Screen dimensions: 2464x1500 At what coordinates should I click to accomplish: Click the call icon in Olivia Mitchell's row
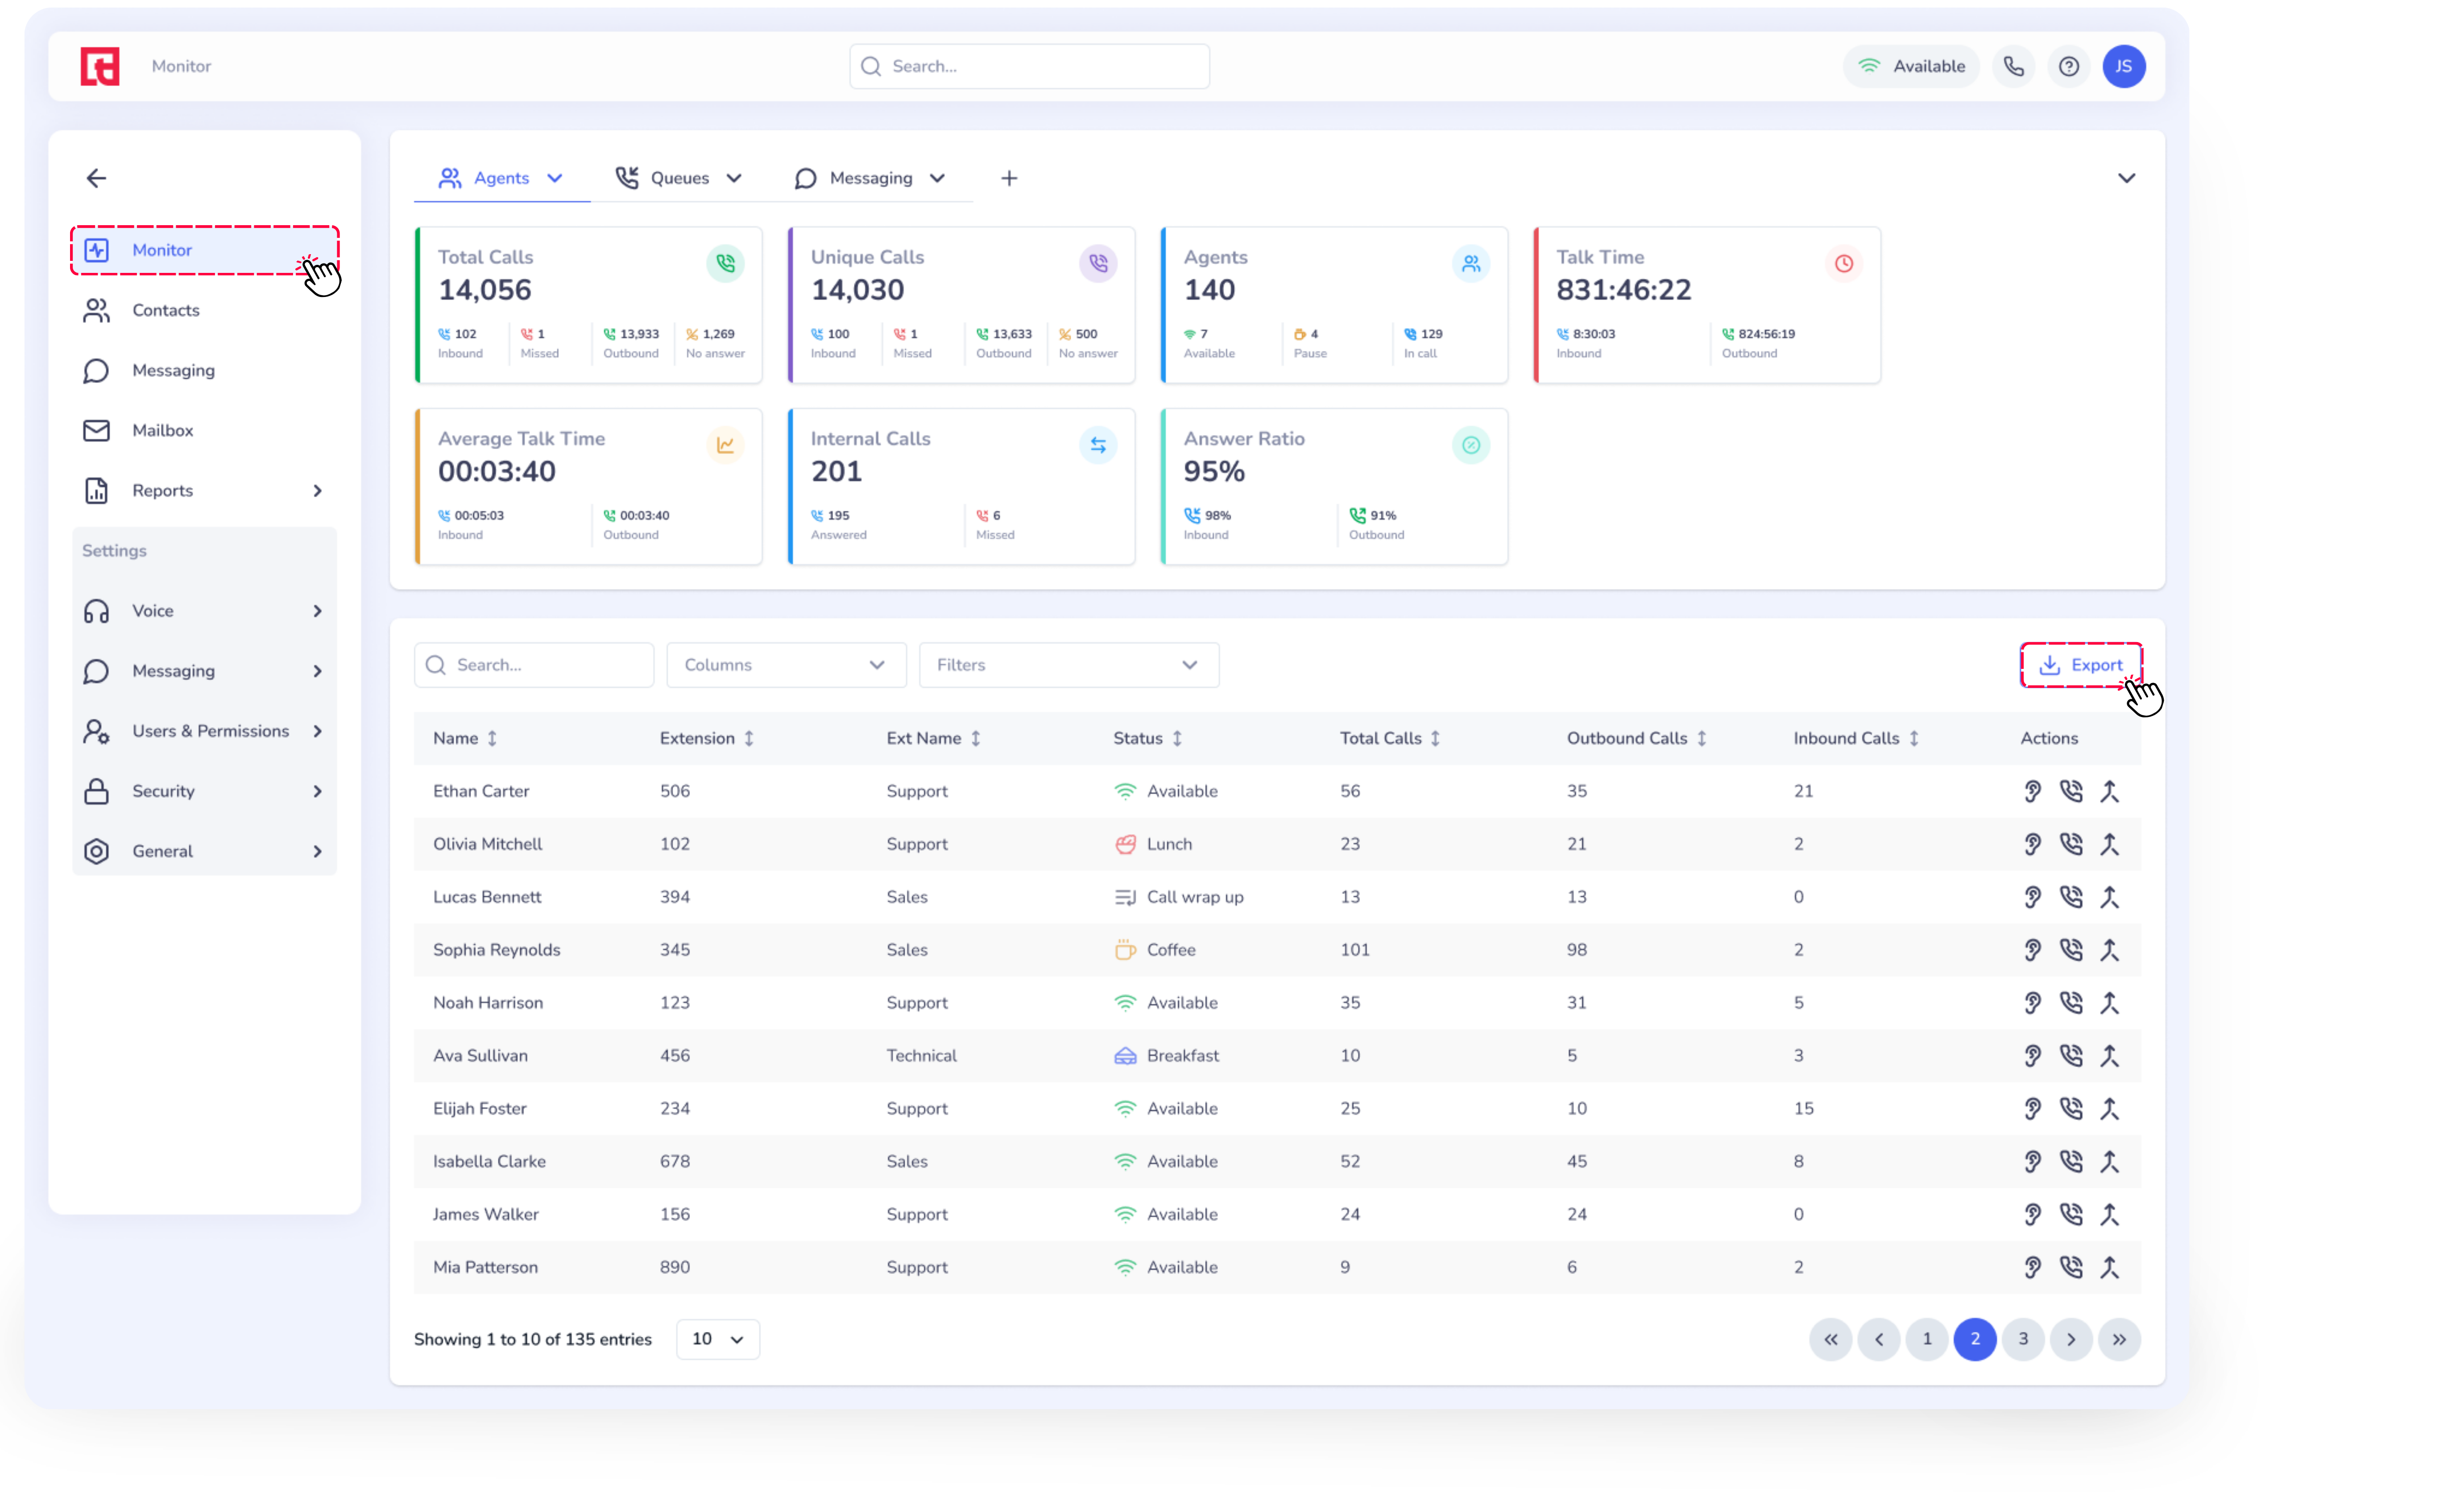pos(2071,845)
